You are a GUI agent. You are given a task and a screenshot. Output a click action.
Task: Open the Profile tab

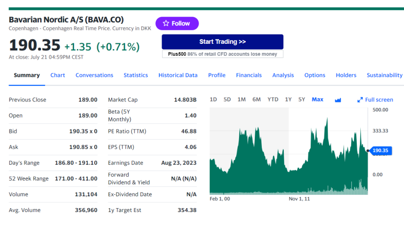coord(217,75)
